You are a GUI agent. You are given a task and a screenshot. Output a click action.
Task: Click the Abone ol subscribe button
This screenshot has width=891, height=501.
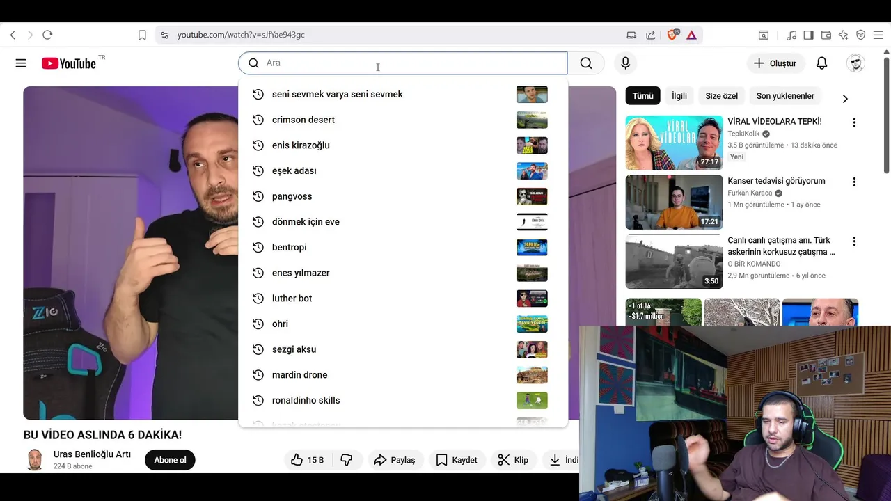click(170, 460)
